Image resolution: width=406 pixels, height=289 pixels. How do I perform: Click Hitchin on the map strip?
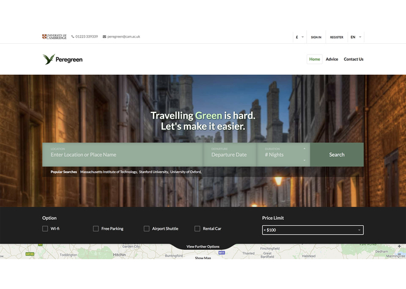pyautogui.click(x=119, y=255)
